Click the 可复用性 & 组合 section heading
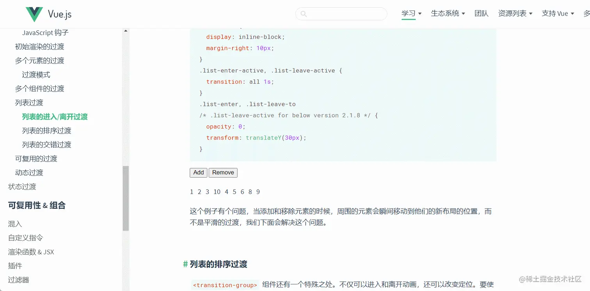 coord(37,205)
